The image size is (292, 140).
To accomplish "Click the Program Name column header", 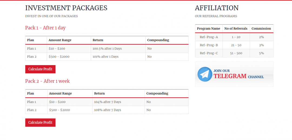I will [208, 28].
